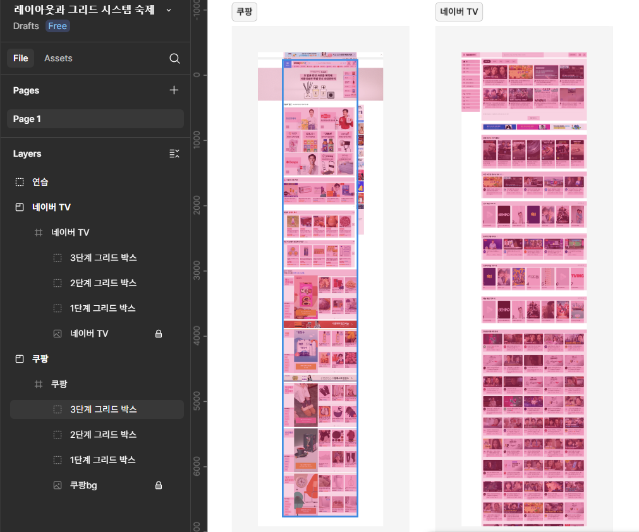Open the file name dropdown chevron

[x=169, y=10]
